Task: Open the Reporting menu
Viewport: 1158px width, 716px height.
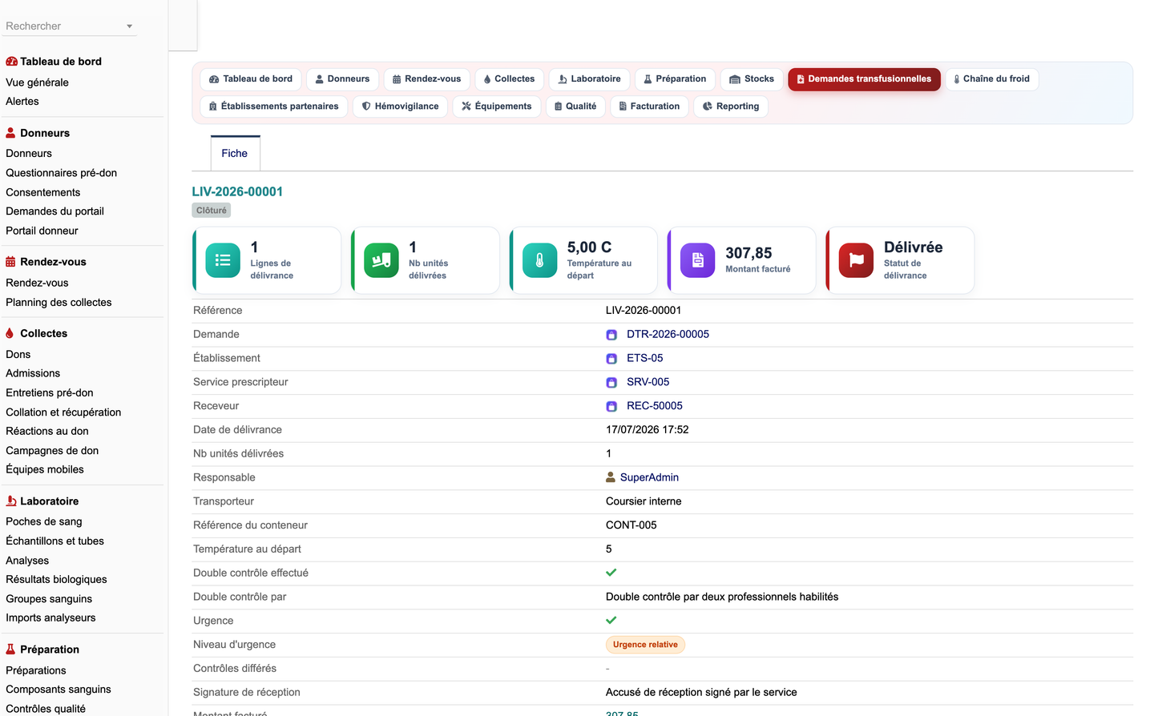Action: (x=730, y=107)
